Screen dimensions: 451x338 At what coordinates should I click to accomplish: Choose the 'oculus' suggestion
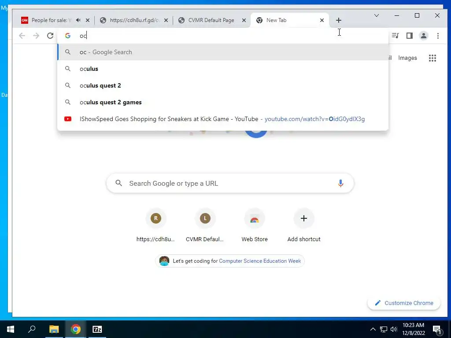(x=223, y=69)
